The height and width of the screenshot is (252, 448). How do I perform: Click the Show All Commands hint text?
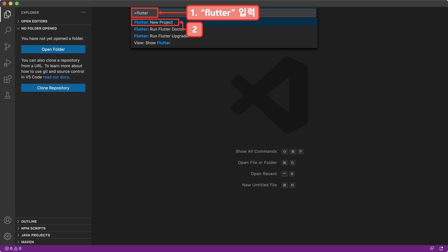tap(256, 151)
